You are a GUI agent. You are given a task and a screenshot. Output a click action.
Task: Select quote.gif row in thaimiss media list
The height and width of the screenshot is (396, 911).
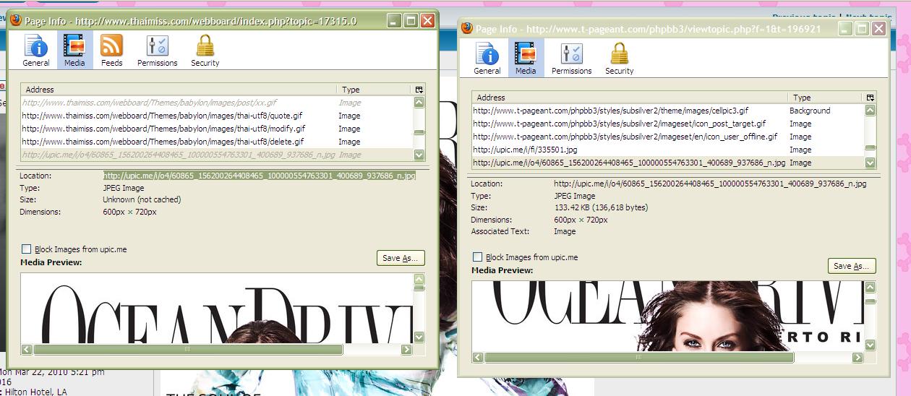[x=217, y=116]
